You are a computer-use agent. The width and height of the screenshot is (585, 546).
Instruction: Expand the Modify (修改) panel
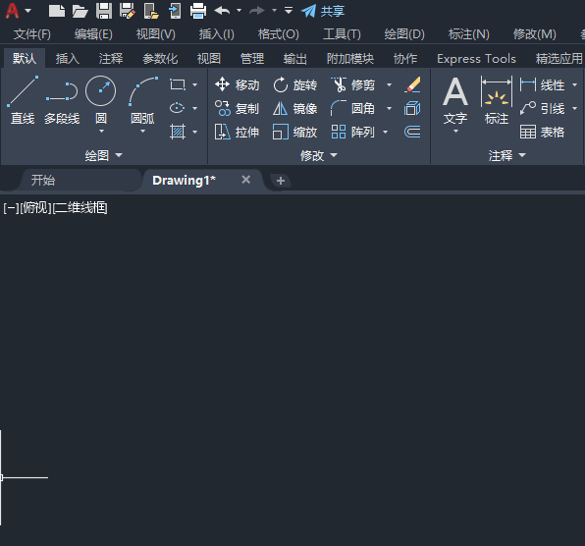tap(319, 155)
